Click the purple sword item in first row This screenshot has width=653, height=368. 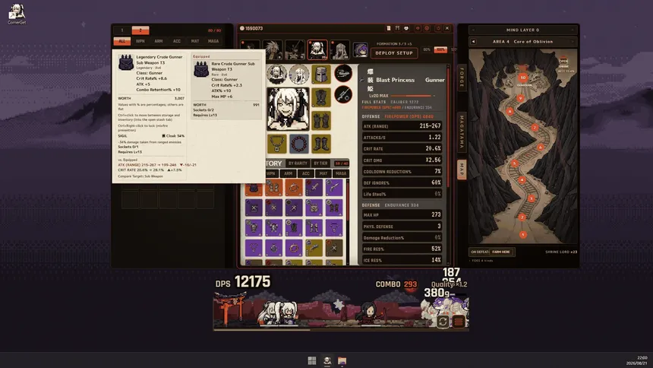pyautogui.click(x=314, y=188)
